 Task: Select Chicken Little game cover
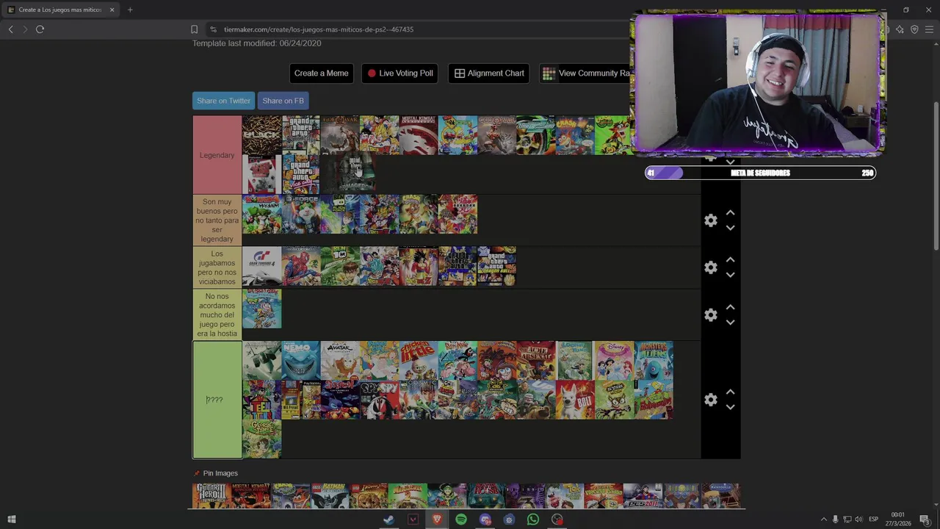tap(419, 361)
